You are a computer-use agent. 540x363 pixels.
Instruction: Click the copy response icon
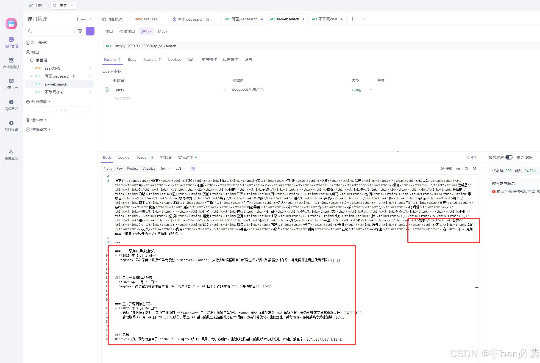(466, 168)
